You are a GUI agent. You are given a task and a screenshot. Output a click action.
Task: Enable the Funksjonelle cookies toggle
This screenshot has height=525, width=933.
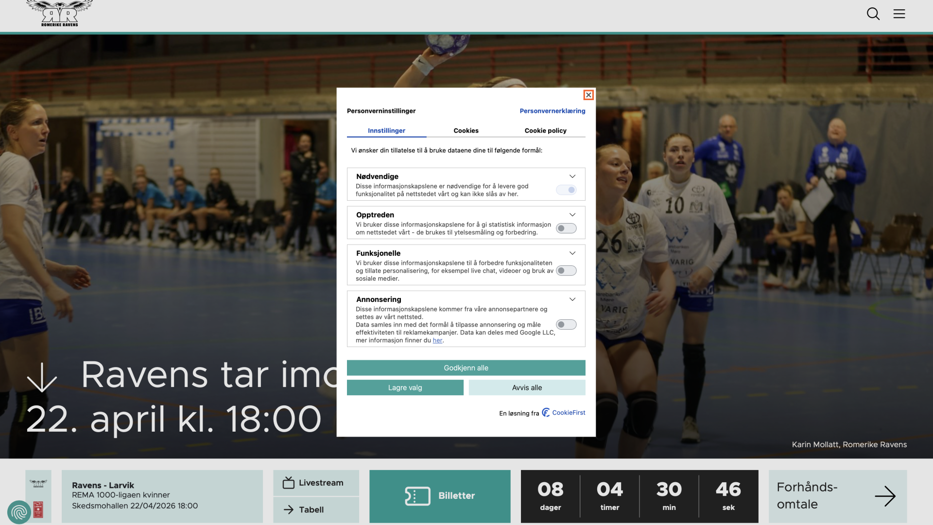tap(566, 271)
